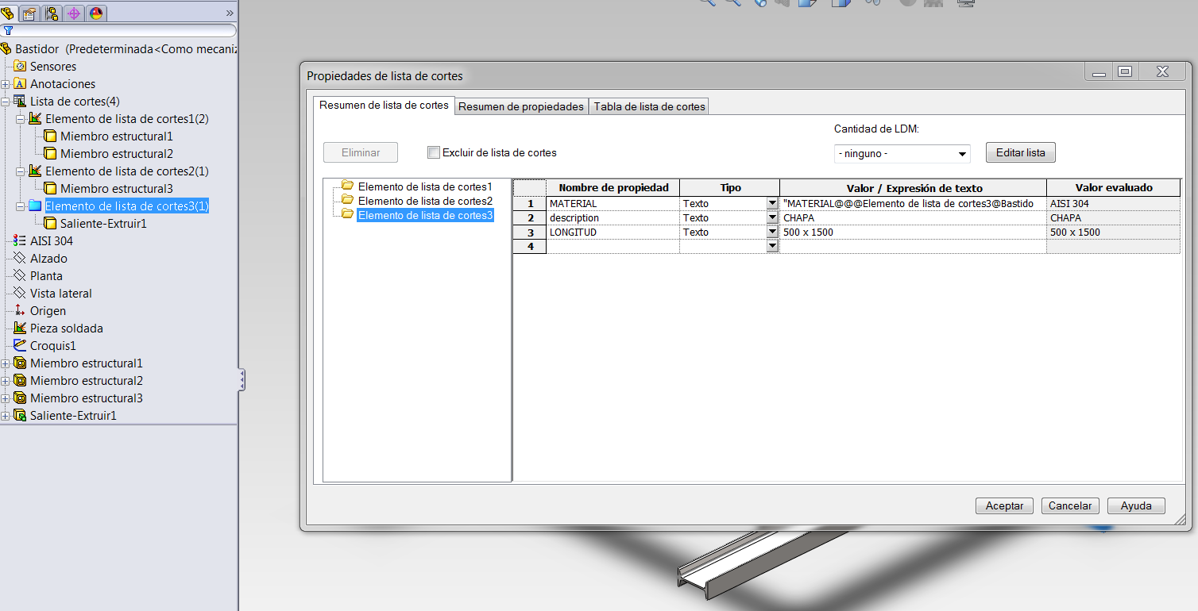Select the Bastidor part icon
The image size is (1198, 611).
point(7,49)
